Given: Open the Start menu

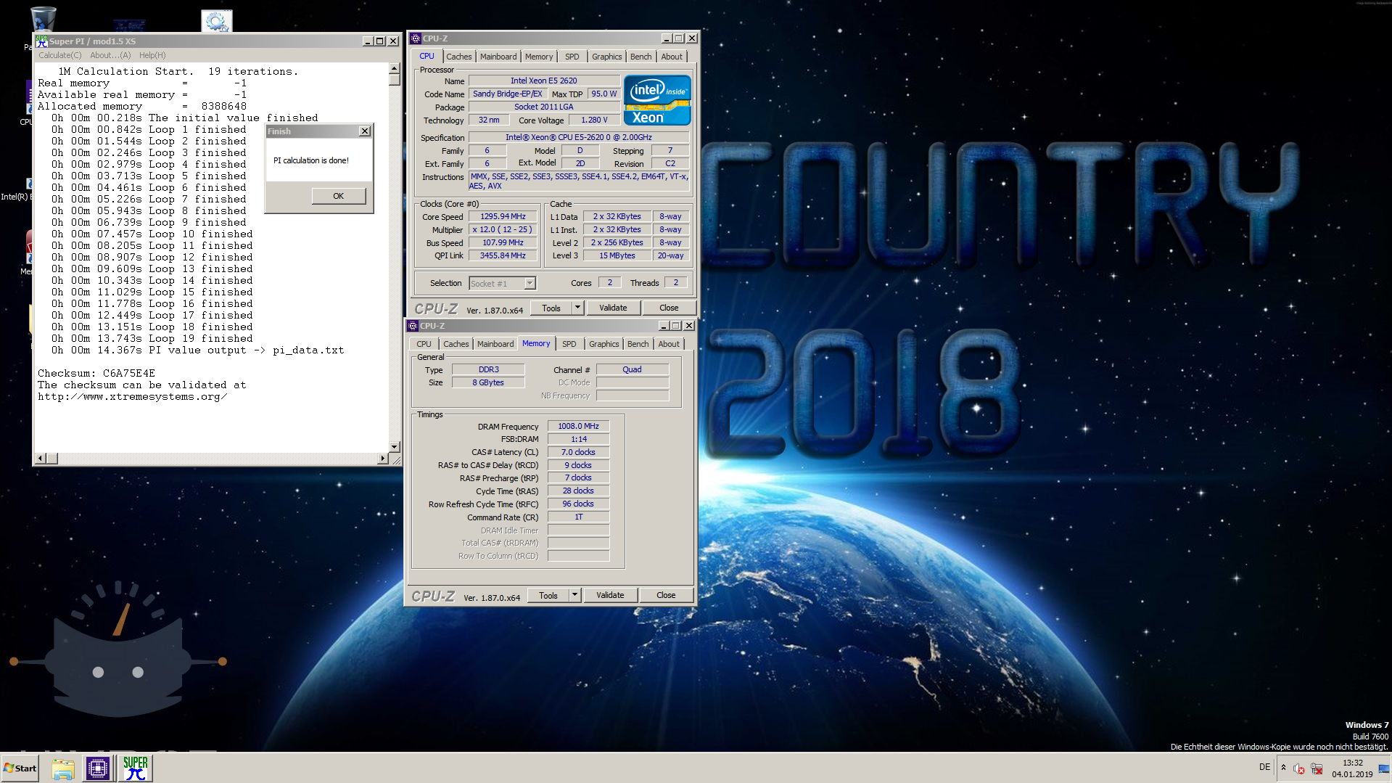Looking at the screenshot, I should click(20, 768).
